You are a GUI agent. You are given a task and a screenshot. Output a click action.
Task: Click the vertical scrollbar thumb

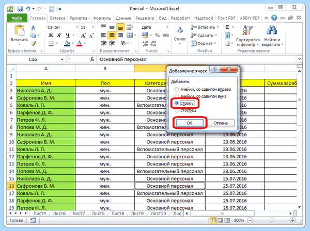click(x=300, y=100)
